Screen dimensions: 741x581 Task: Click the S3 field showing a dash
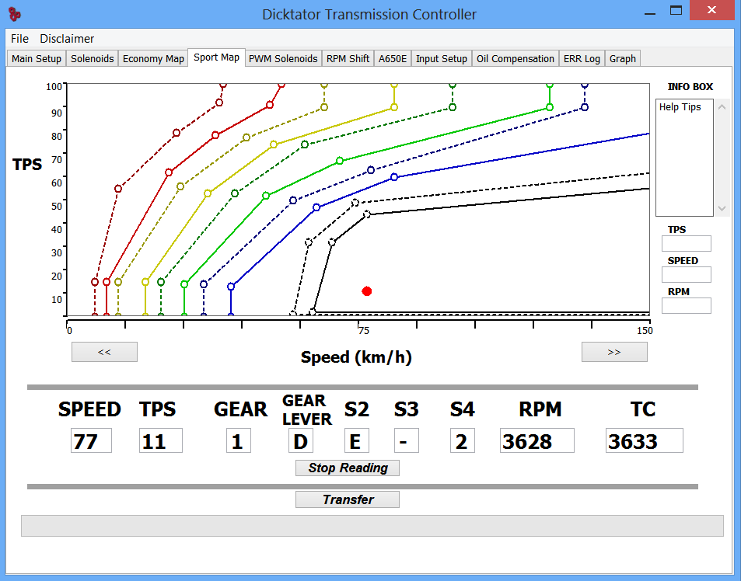pos(407,441)
